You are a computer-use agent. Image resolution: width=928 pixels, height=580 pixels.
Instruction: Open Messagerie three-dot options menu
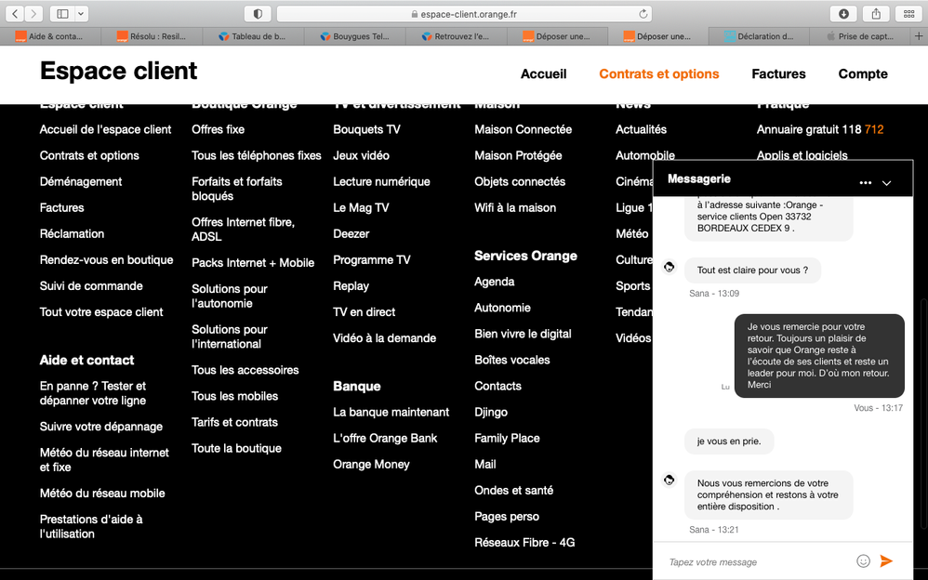(866, 183)
